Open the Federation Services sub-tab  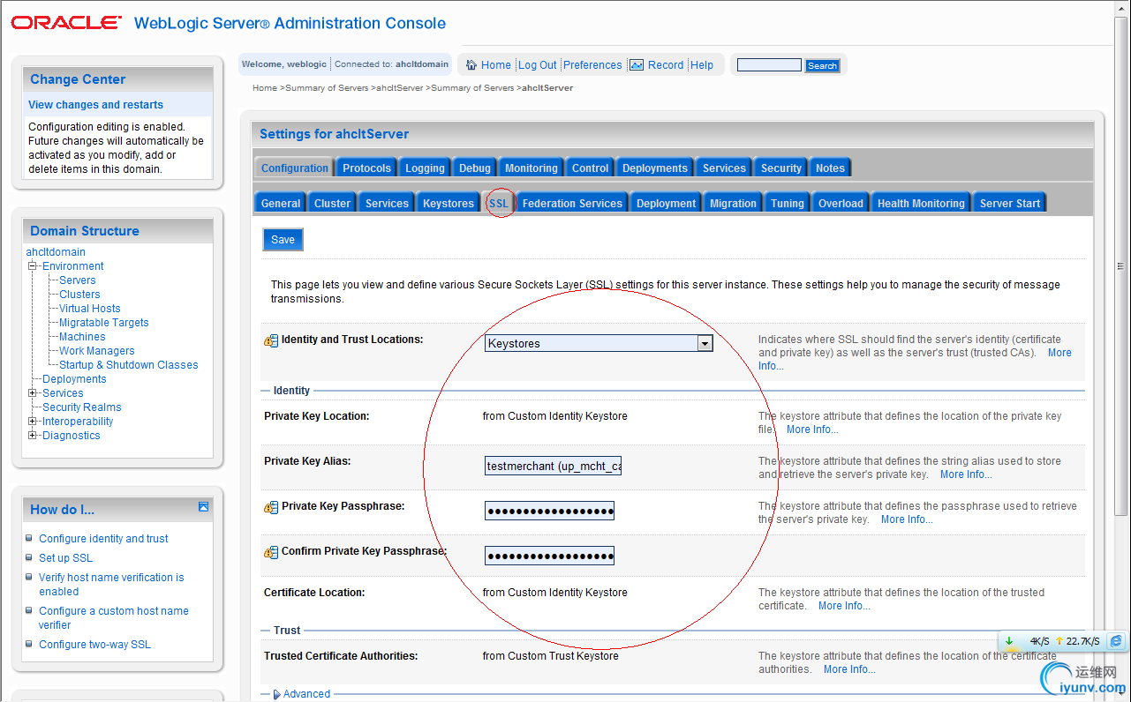[572, 204]
